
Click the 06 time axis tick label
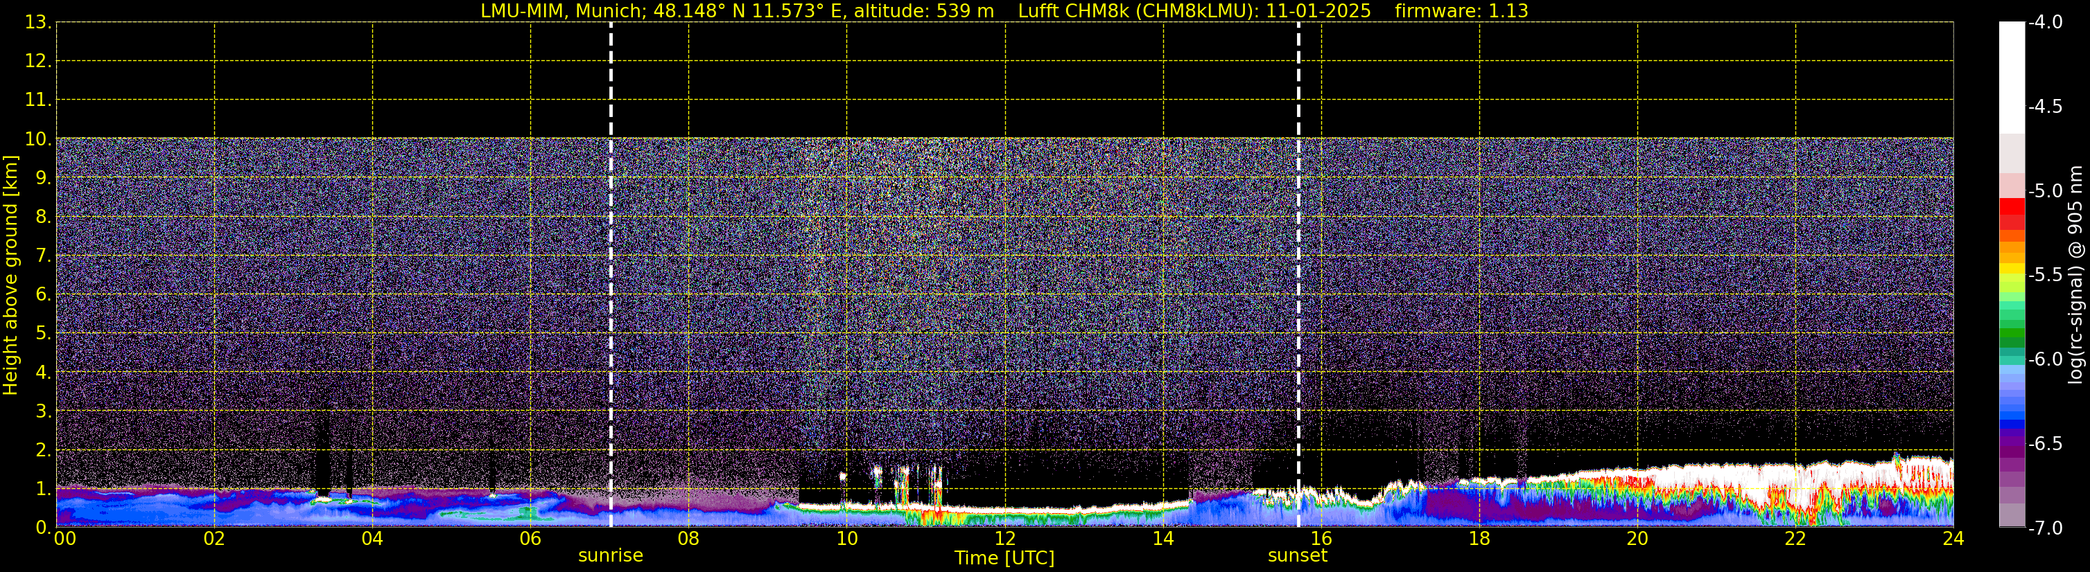[530, 539]
